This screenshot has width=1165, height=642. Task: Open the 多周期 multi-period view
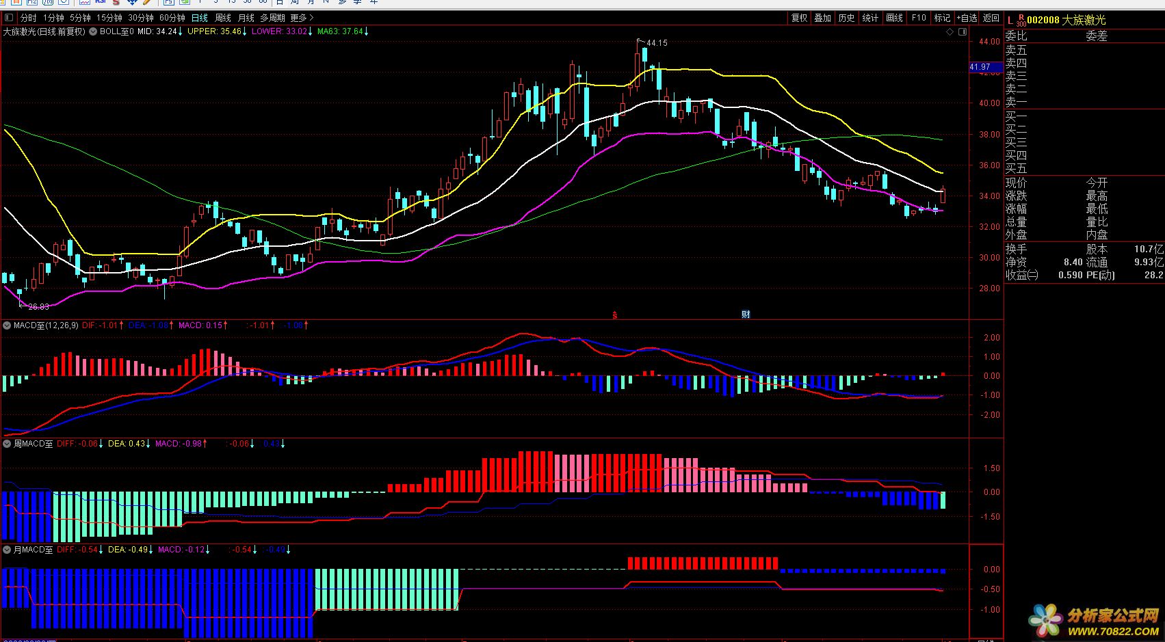272,18
